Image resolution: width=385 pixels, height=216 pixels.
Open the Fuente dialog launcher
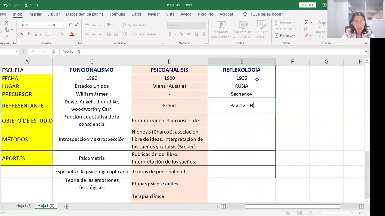click(x=79, y=43)
